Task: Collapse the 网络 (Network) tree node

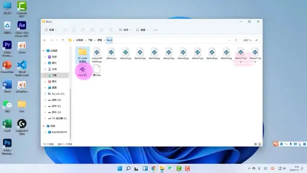Action: point(44,126)
